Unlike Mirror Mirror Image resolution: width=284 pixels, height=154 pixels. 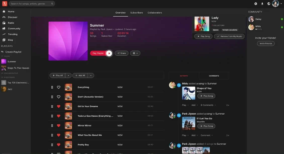point(59,126)
